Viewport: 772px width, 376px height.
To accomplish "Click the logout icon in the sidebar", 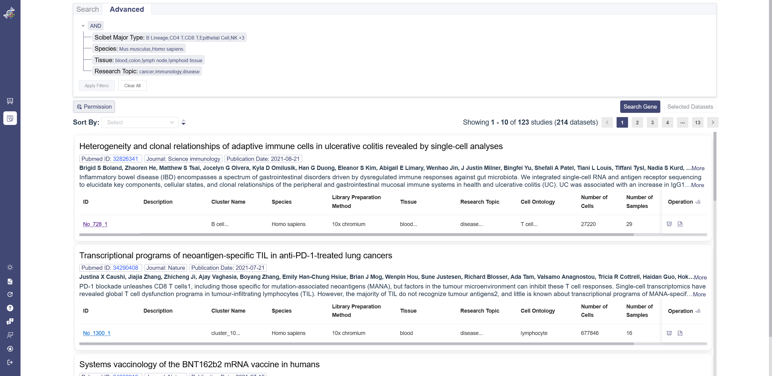I will pos(10,362).
